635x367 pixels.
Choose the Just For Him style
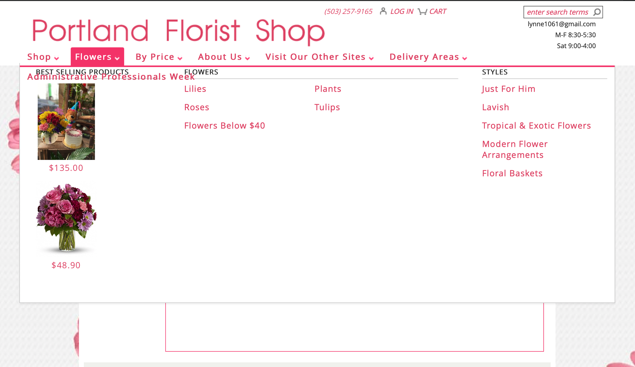(509, 89)
